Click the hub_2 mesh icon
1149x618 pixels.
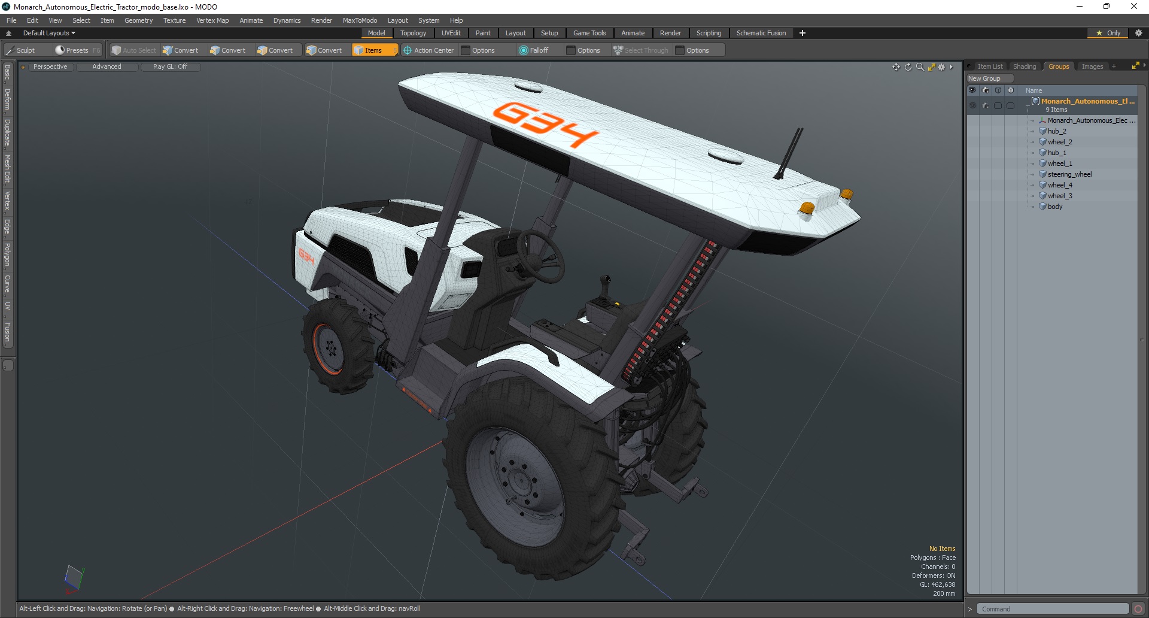tap(1042, 131)
